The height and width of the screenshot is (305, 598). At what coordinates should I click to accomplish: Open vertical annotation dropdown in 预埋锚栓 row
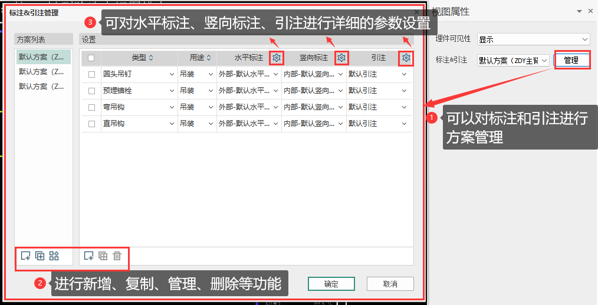(340, 91)
